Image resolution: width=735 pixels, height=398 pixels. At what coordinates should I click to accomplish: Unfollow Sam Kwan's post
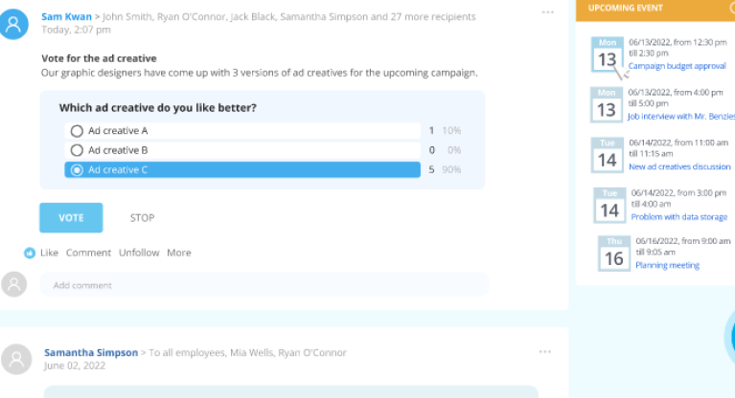coord(139,253)
